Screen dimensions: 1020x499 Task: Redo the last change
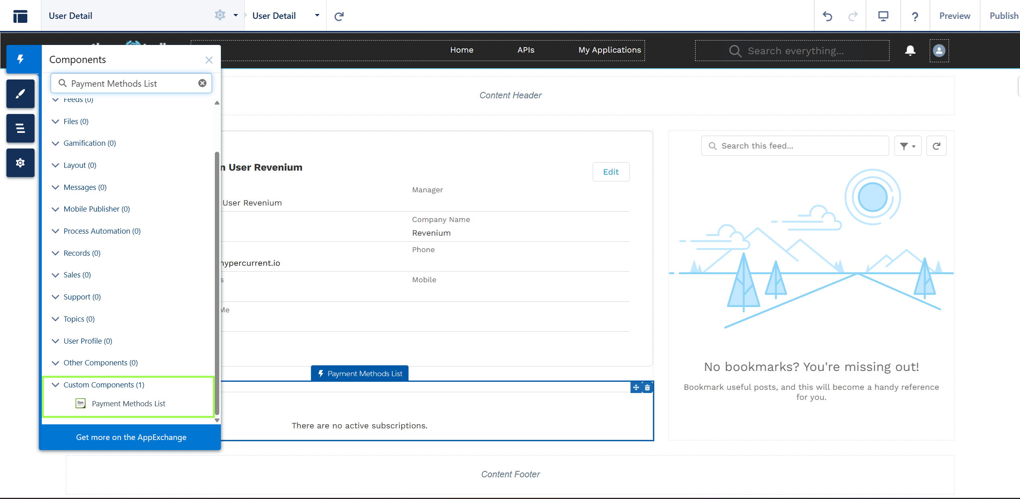click(853, 16)
